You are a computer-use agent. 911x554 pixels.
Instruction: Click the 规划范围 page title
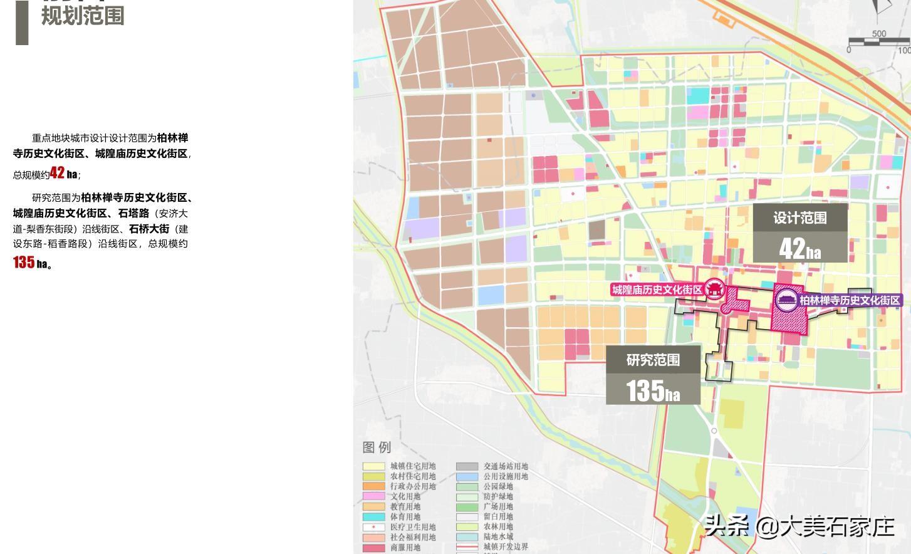pos(83,15)
